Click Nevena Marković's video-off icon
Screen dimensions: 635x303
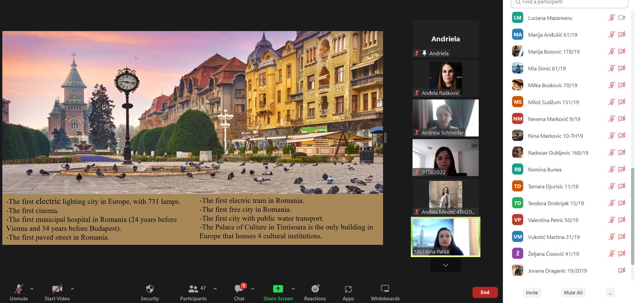coord(622,119)
